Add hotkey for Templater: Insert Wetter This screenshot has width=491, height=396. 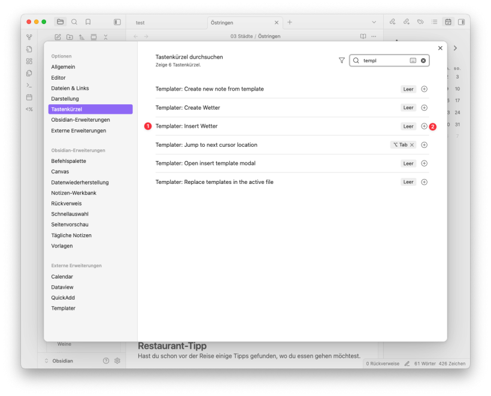(424, 126)
